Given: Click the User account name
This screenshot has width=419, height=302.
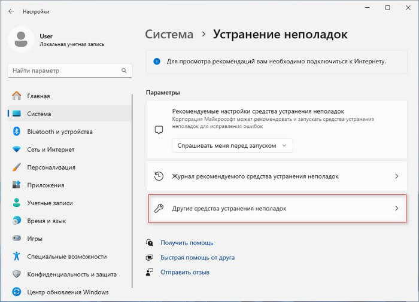Looking at the screenshot, I should pos(46,36).
